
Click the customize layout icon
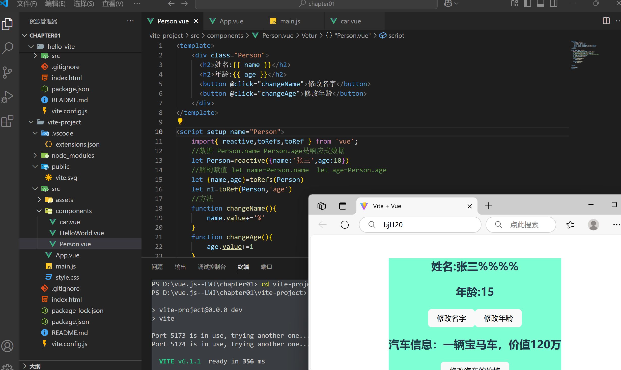[514, 4]
